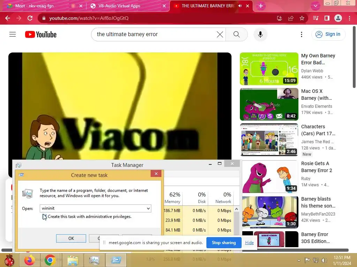Search with voice microphone icon

pos(260,34)
